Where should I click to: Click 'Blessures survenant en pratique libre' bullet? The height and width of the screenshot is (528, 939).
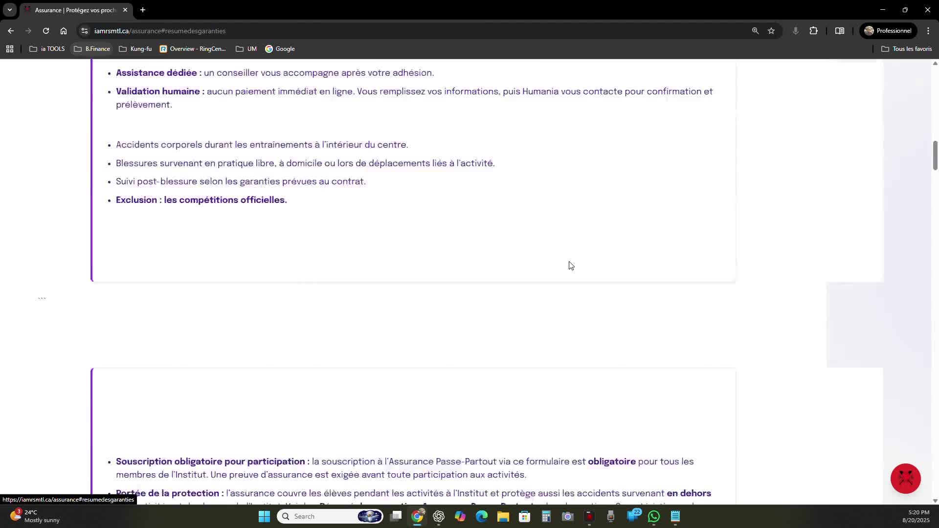305,163
